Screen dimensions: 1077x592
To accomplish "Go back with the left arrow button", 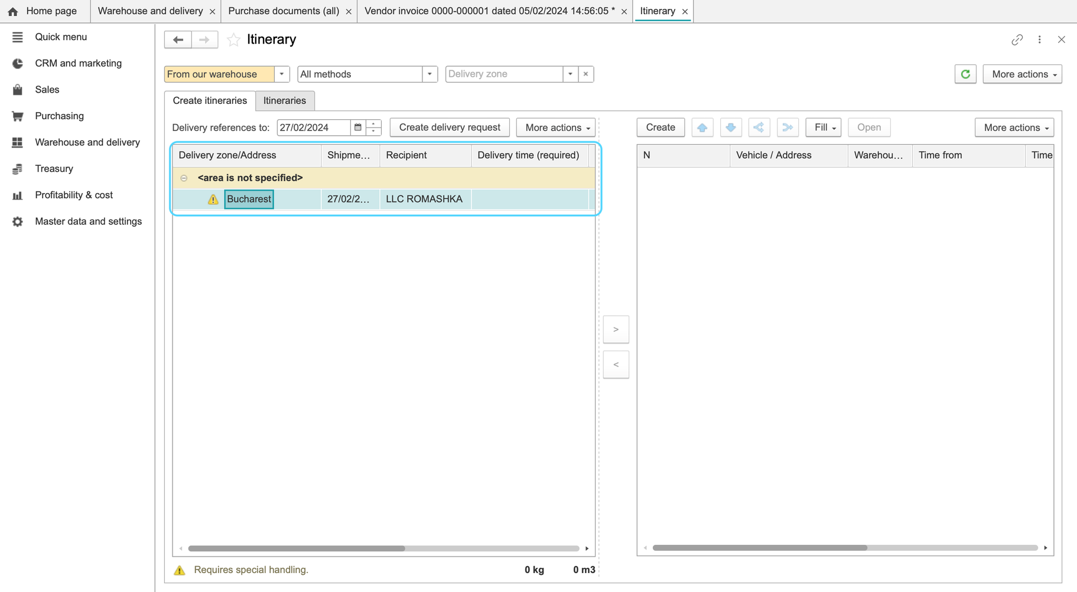I will point(178,40).
